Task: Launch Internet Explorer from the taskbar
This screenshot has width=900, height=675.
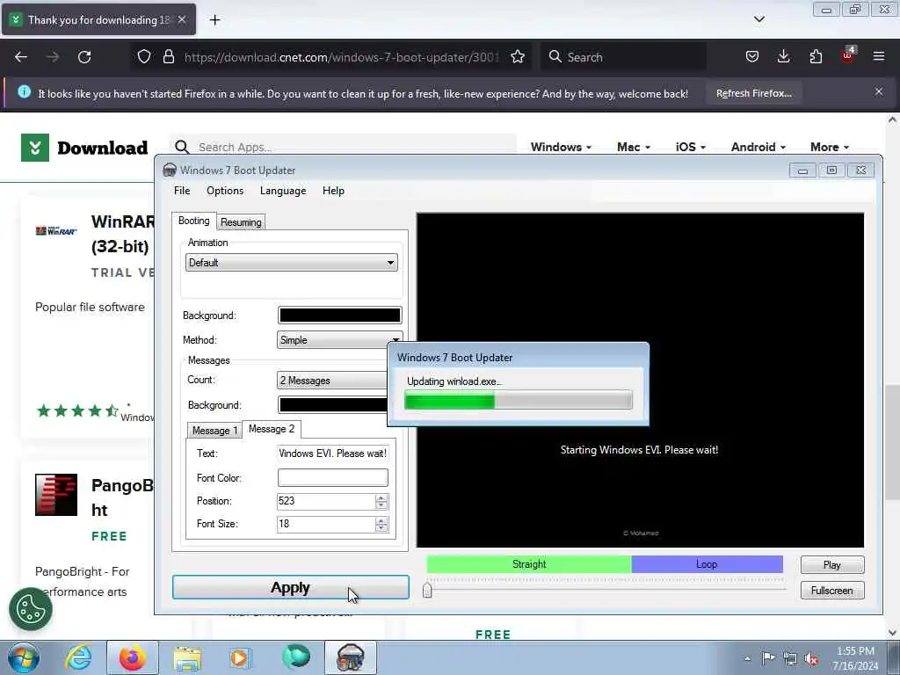Action: tap(78, 657)
